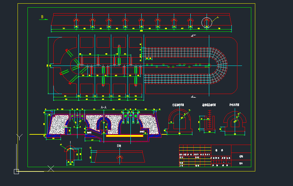The height and width of the screenshot is (186, 293).
Task: Click the title block table at bottom right
Action: point(215,156)
